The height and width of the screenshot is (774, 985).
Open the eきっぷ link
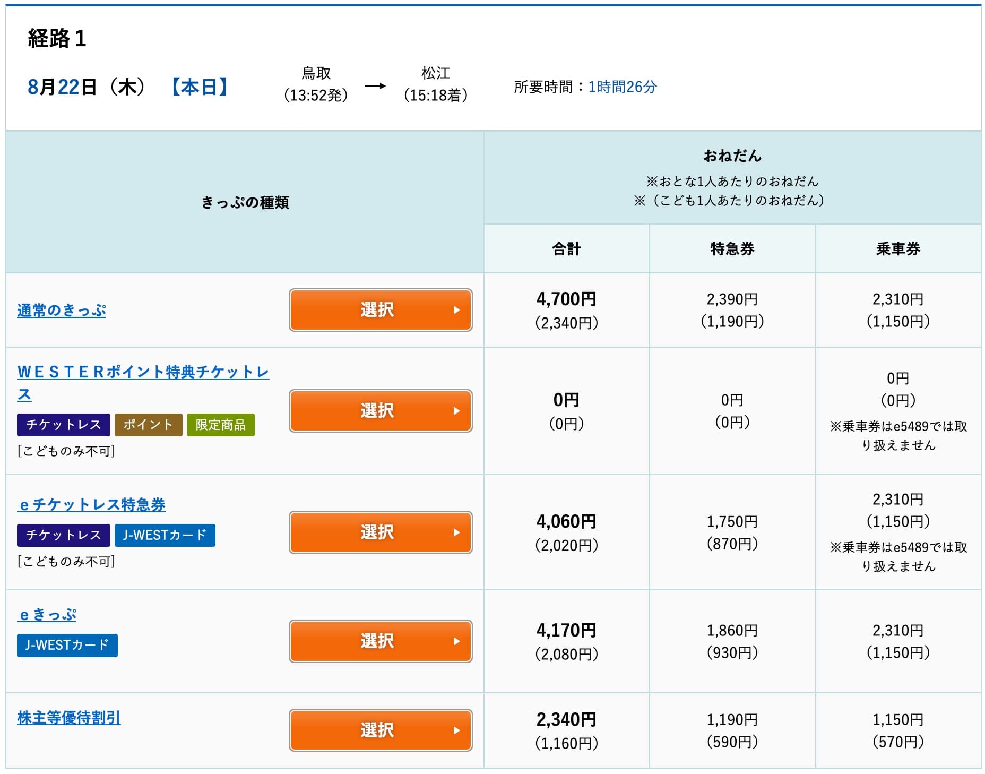[x=47, y=615]
